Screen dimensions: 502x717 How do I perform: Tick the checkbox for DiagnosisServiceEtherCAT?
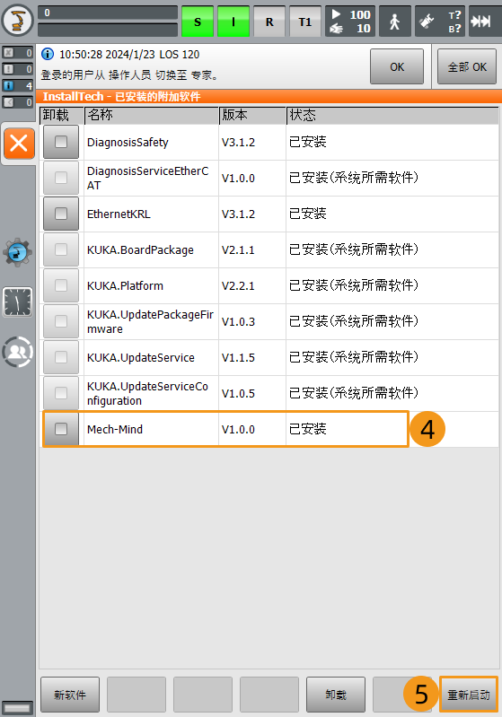[x=61, y=178]
